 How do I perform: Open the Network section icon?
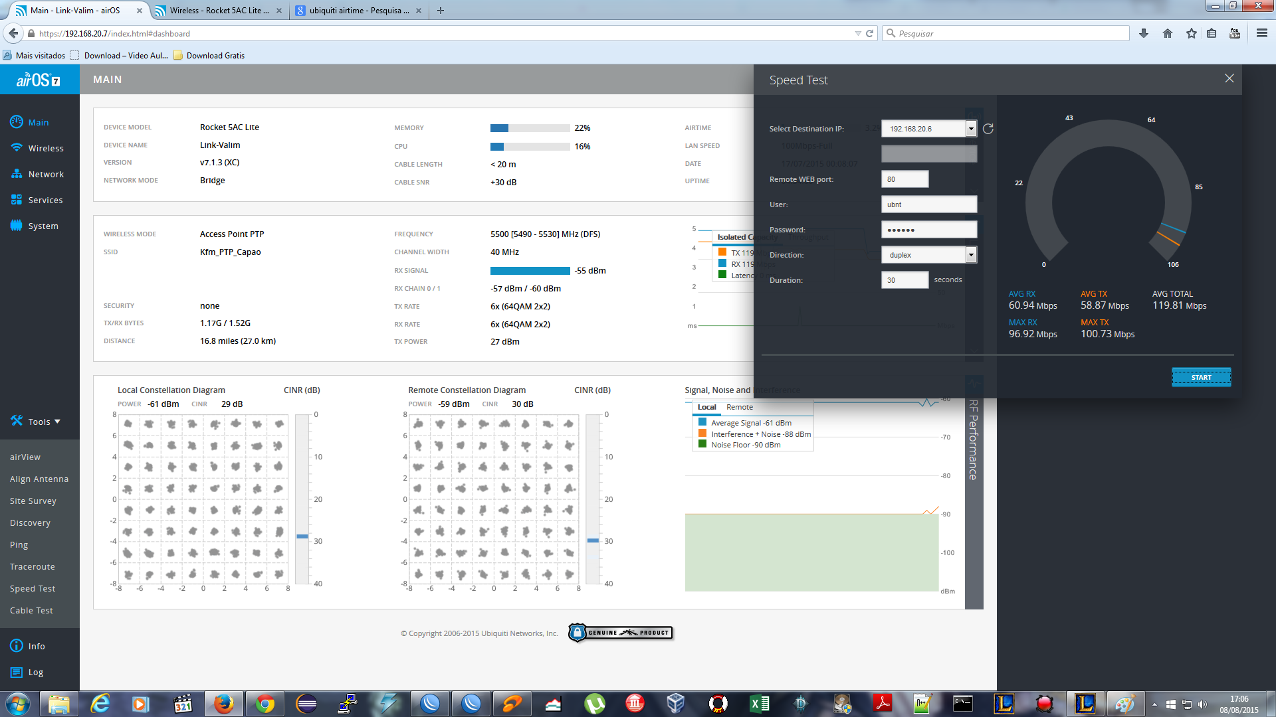17,174
